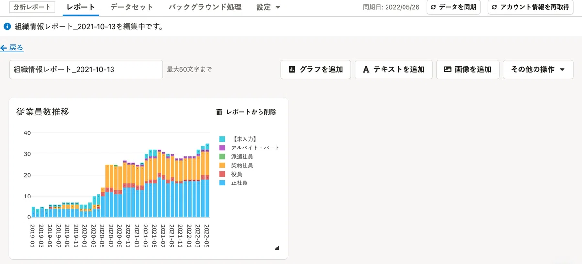
Task: Click 画像を追加 button
Action: [468, 69]
